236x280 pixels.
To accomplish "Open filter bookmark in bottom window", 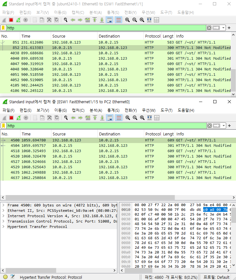I will (x=3, y=126).
